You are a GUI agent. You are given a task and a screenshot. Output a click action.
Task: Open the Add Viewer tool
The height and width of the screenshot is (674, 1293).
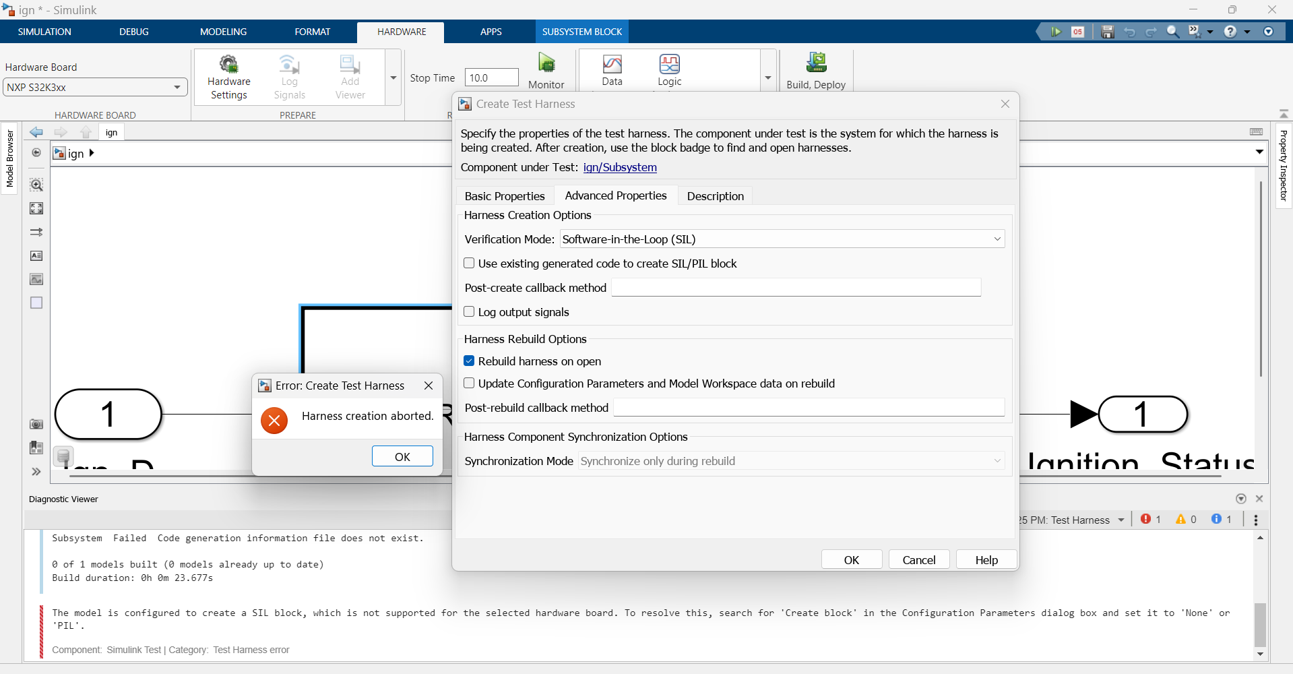coord(350,76)
